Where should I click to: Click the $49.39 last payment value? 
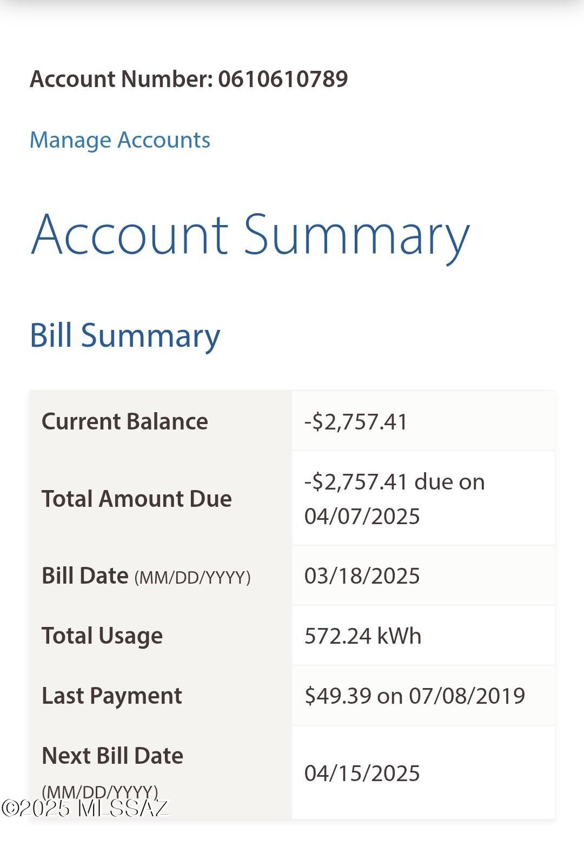(415, 696)
